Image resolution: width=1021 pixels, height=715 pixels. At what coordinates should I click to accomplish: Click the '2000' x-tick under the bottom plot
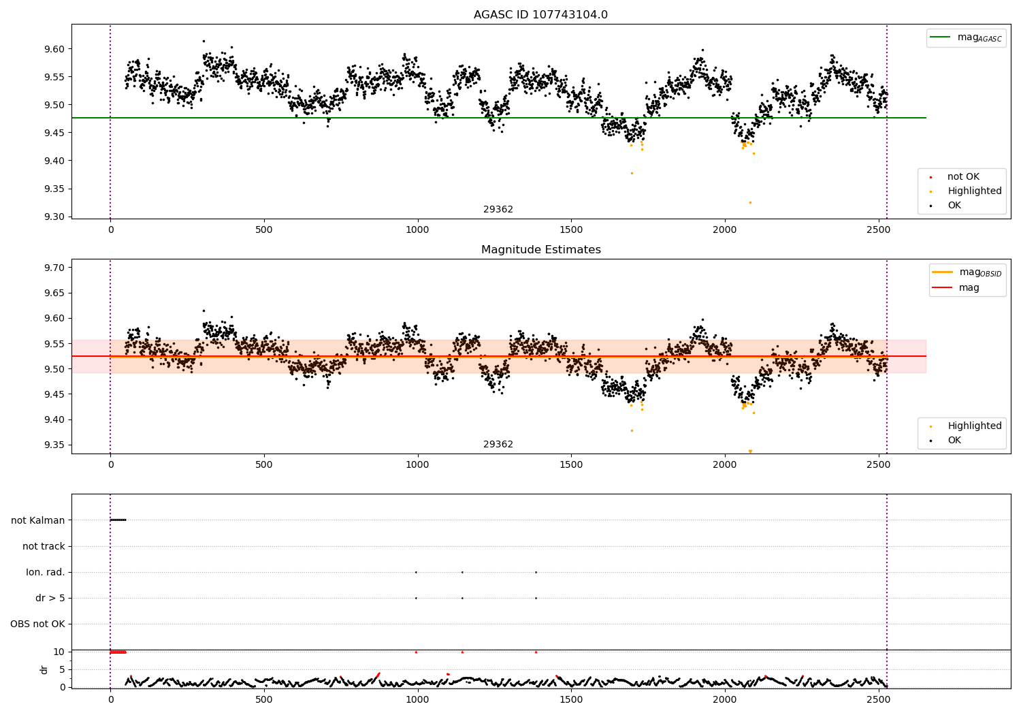point(725,699)
